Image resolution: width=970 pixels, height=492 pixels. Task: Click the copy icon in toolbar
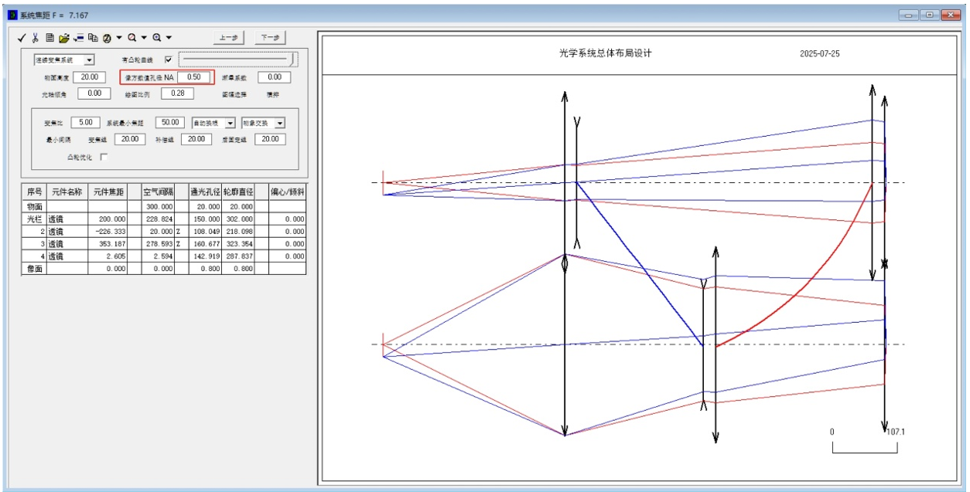(x=93, y=37)
